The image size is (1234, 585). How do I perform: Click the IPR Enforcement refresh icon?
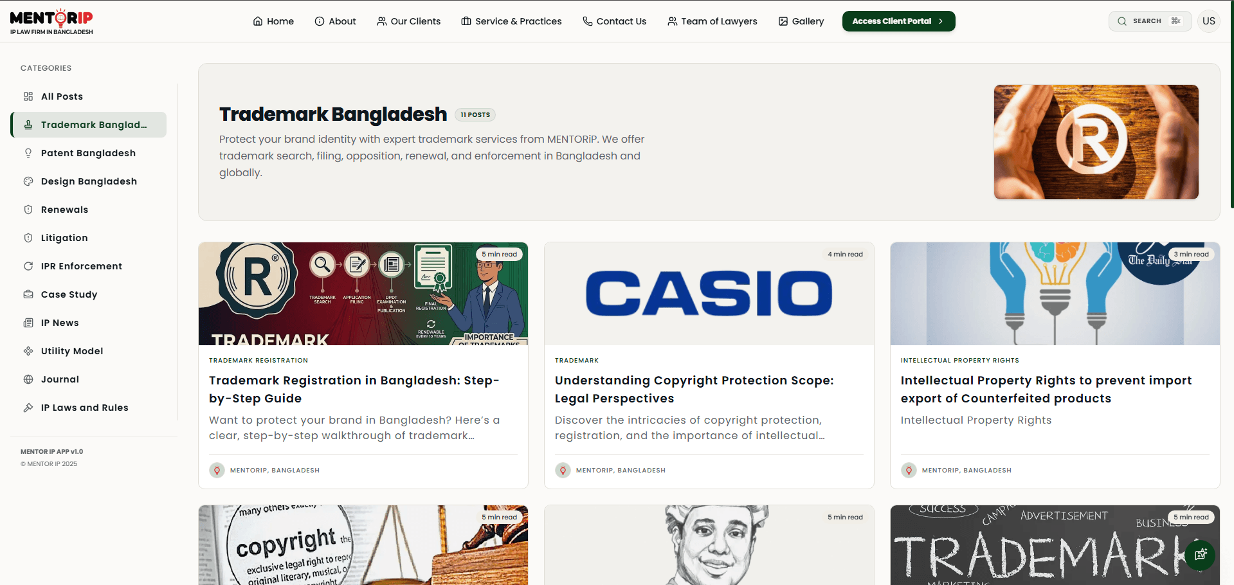tap(28, 266)
